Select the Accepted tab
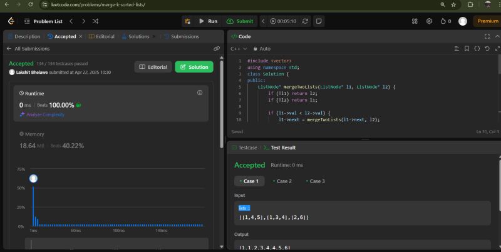501x252 pixels. pos(62,36)
